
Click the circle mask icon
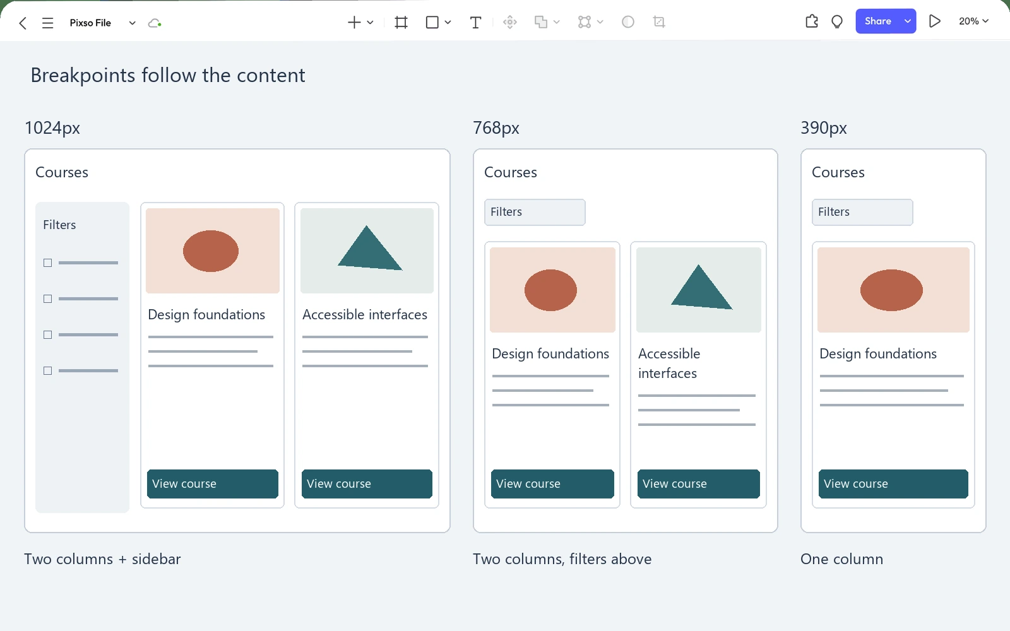click(x=628, y=22)
